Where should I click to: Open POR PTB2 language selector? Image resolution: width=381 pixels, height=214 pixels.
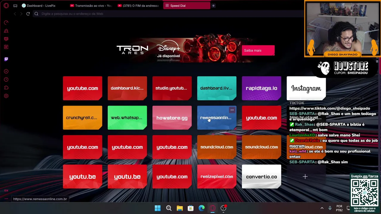[339, 208]
